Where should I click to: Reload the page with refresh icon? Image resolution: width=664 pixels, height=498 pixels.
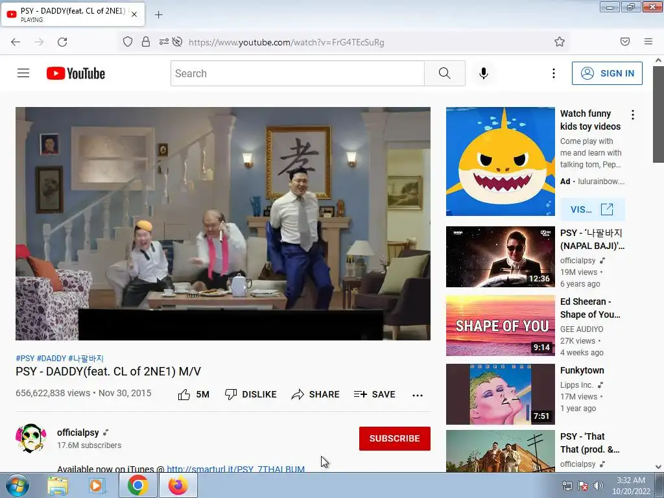click(62, 42)
